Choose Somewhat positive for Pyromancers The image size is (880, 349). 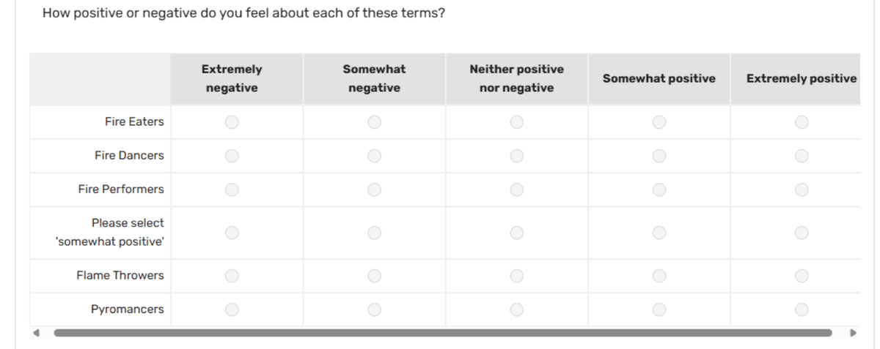659,309
